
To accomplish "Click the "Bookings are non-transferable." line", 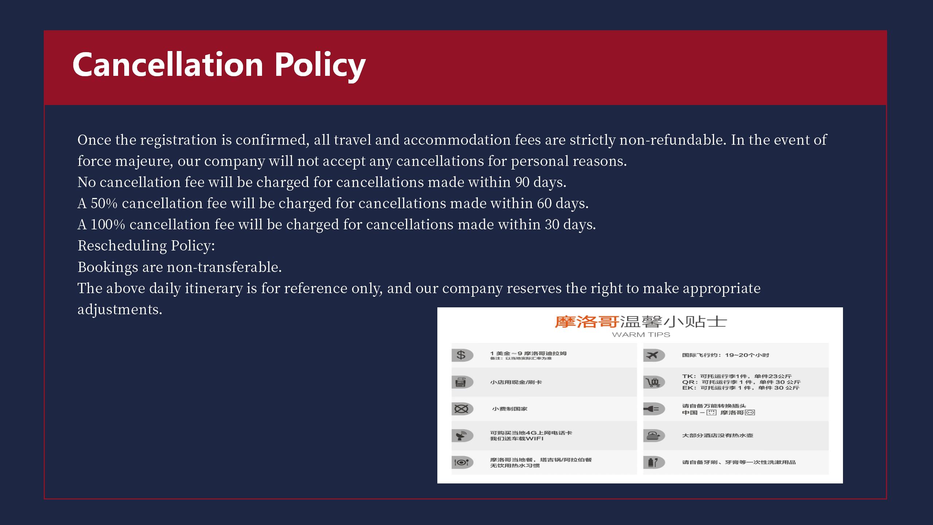I will click(179, 267).
